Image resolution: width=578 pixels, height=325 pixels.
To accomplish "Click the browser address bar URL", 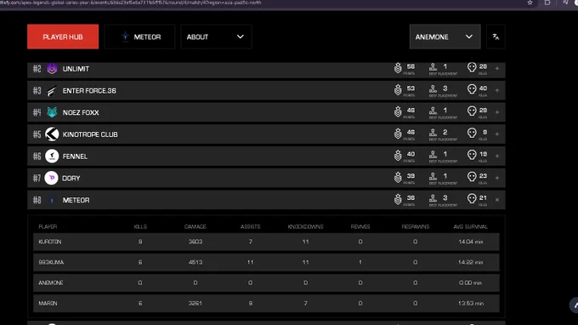I will (131, 3).
